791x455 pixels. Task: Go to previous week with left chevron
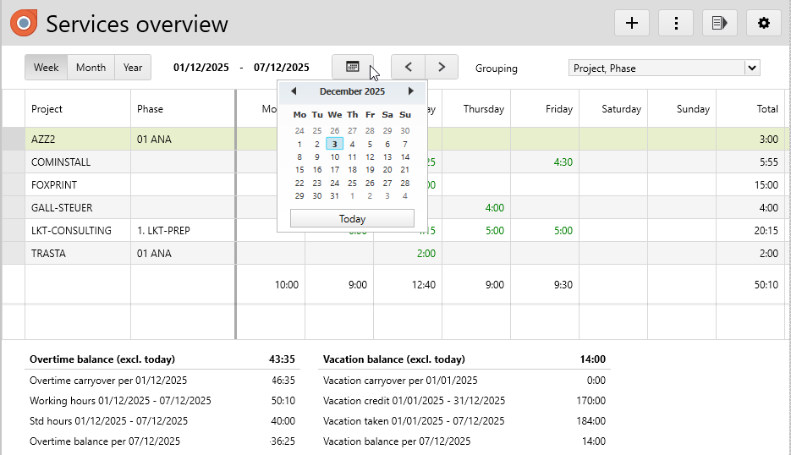(x=408, y=68)
